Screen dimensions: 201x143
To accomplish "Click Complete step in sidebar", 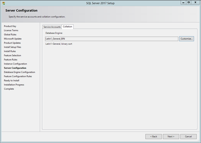I will (x=9, y=89).
